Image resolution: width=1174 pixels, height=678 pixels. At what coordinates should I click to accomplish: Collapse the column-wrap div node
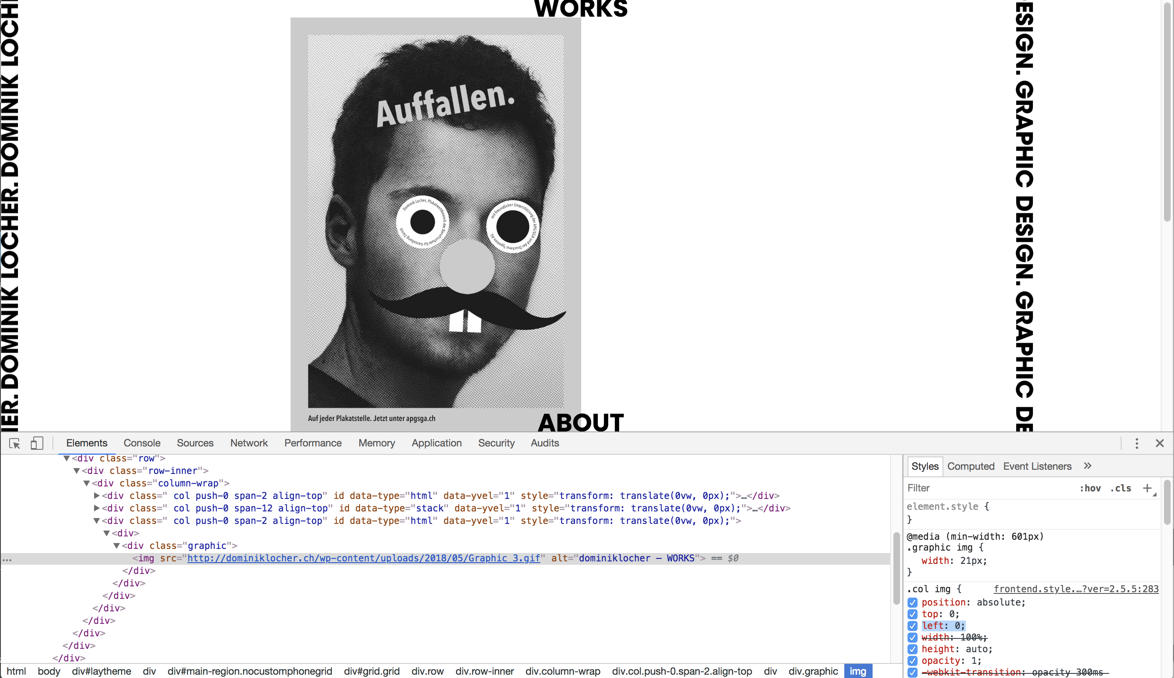click(87, 484)
